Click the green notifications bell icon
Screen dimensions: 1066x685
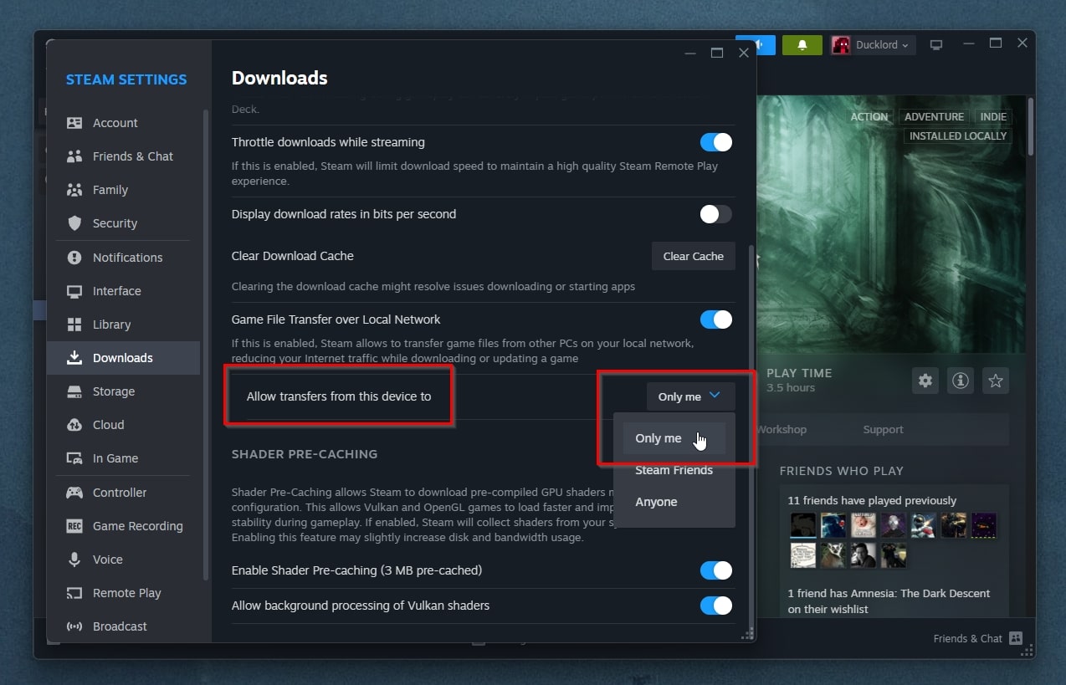point(802,45)
